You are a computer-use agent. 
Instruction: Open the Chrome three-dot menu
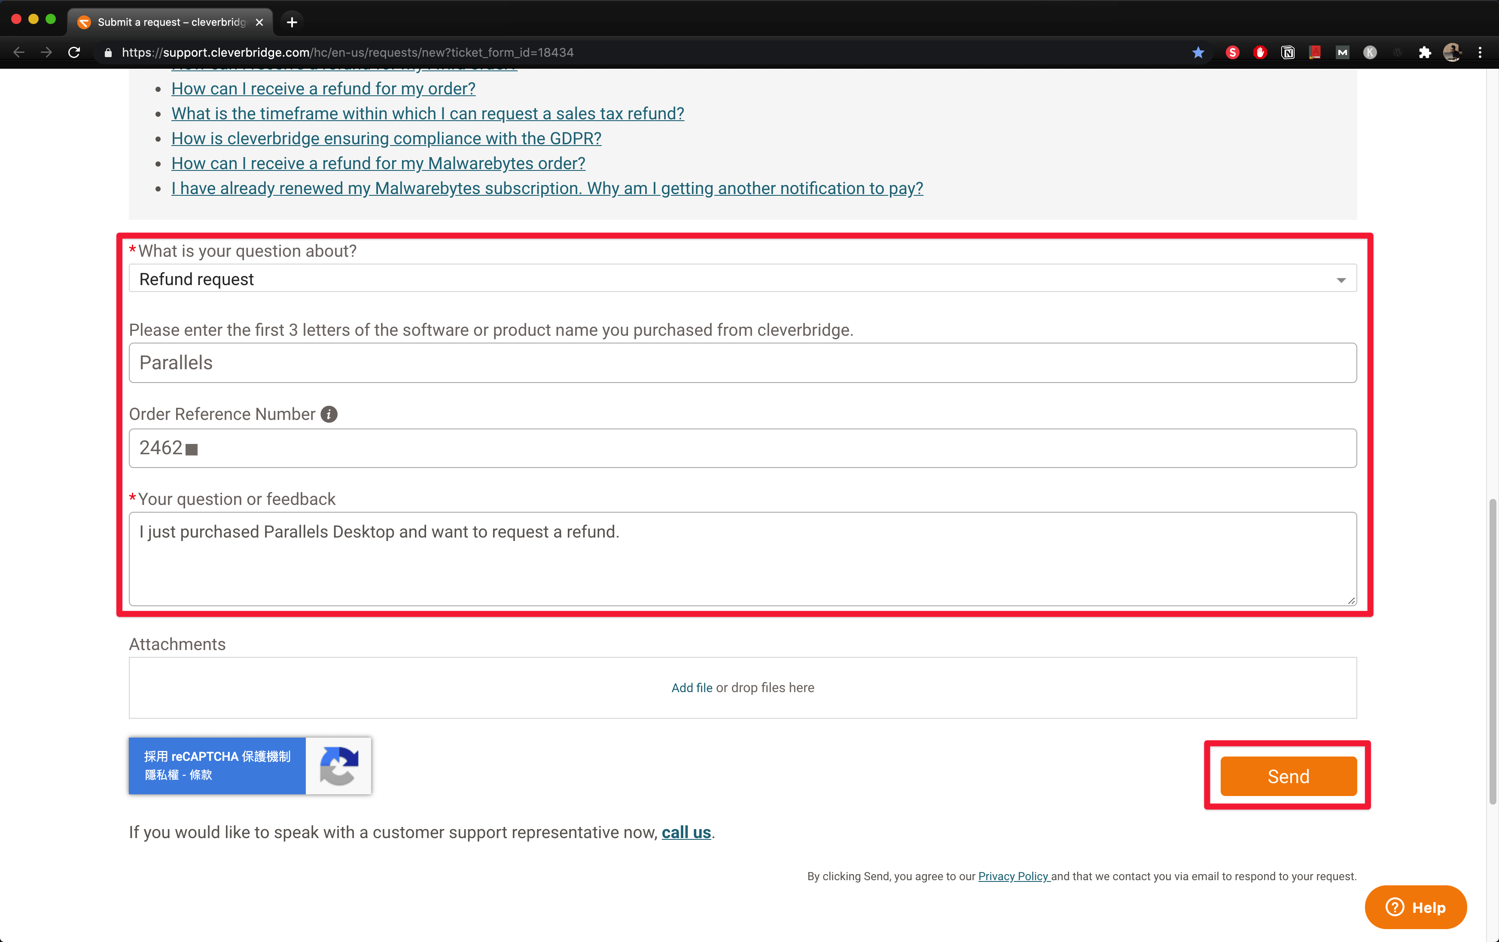click(x=1480, y=53)
